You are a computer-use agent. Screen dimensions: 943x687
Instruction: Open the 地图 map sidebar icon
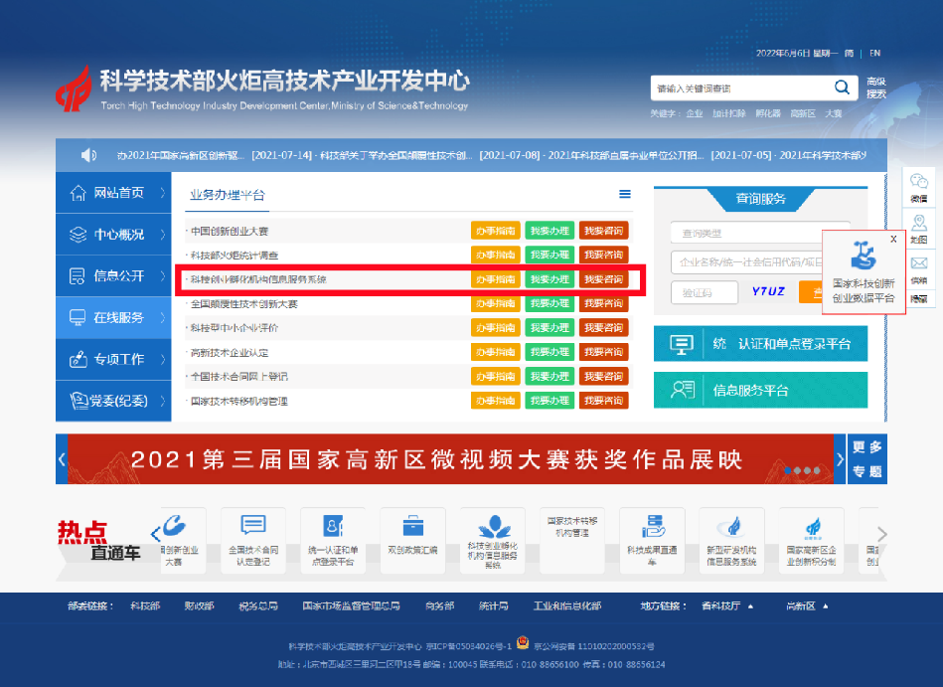coord(919,229)
